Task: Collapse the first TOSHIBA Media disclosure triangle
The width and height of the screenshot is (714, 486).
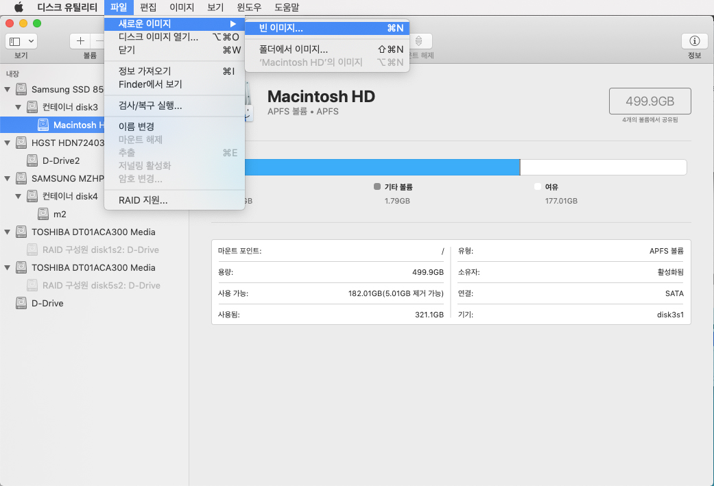Action: 8,232
